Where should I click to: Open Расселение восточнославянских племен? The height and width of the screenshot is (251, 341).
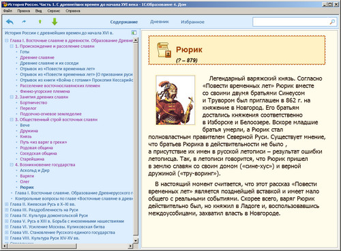pos(60,86)
